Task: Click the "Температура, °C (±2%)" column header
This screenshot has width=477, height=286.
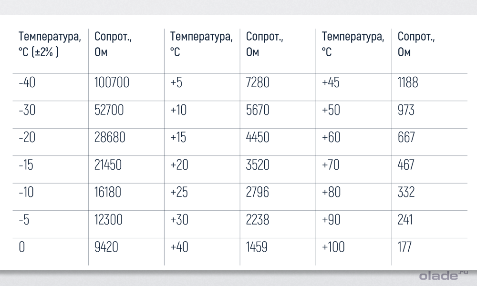Action: coord(46,44)
